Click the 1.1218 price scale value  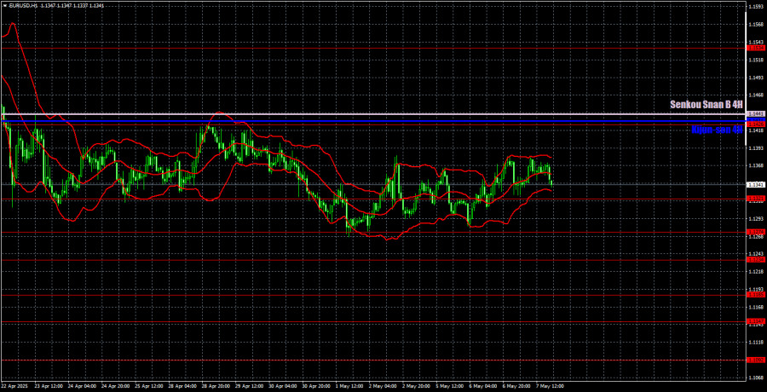coord(756,271)
